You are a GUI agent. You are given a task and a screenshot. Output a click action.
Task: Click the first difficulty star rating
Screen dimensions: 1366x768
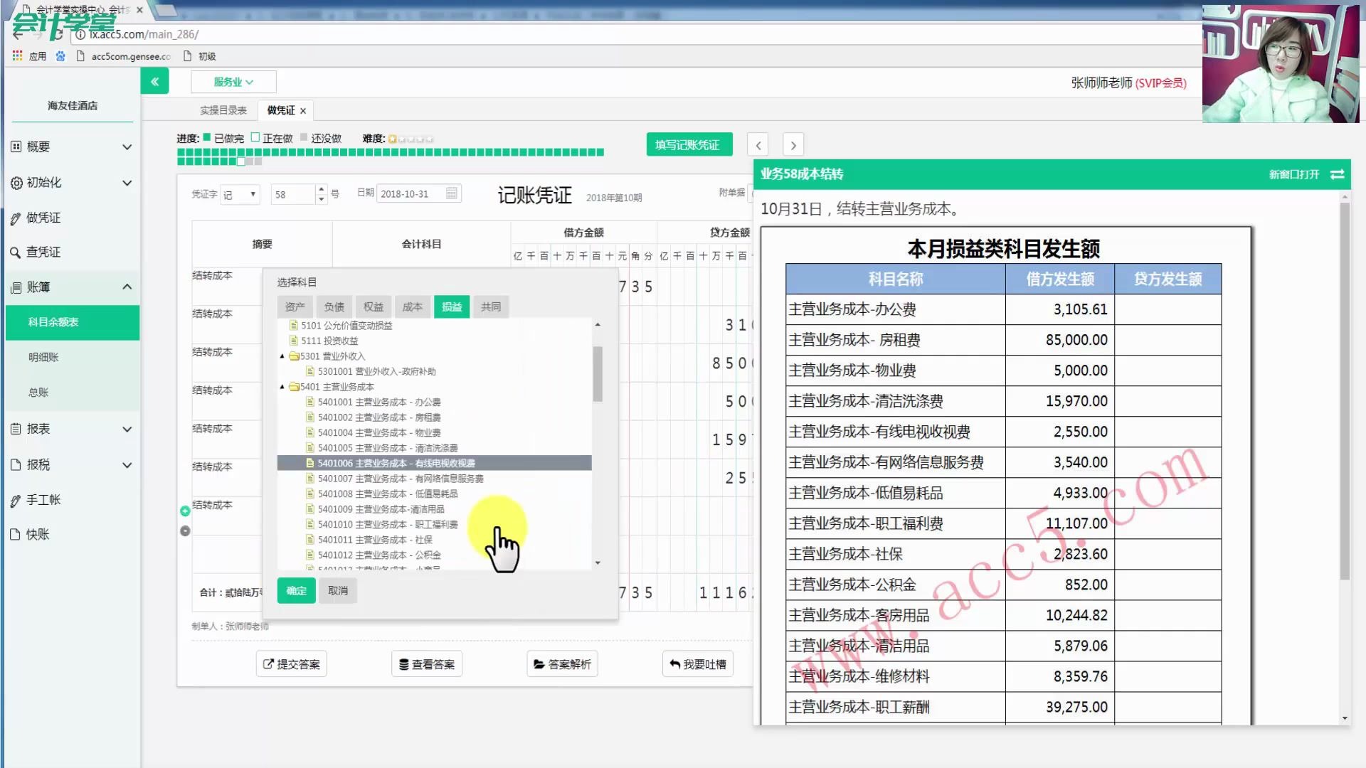click(392, 139)
